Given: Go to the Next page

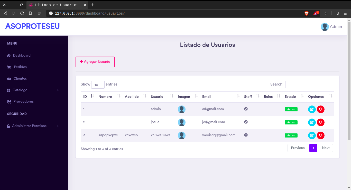Looking at the screenshot, I should (326, 148).
